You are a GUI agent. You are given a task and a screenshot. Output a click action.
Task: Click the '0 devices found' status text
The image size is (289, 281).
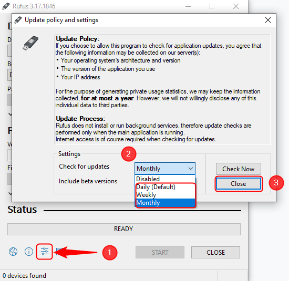(x=24, y=276)
